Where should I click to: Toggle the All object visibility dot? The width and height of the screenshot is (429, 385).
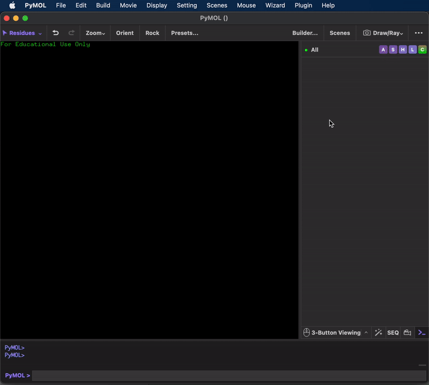pos(306,50)
